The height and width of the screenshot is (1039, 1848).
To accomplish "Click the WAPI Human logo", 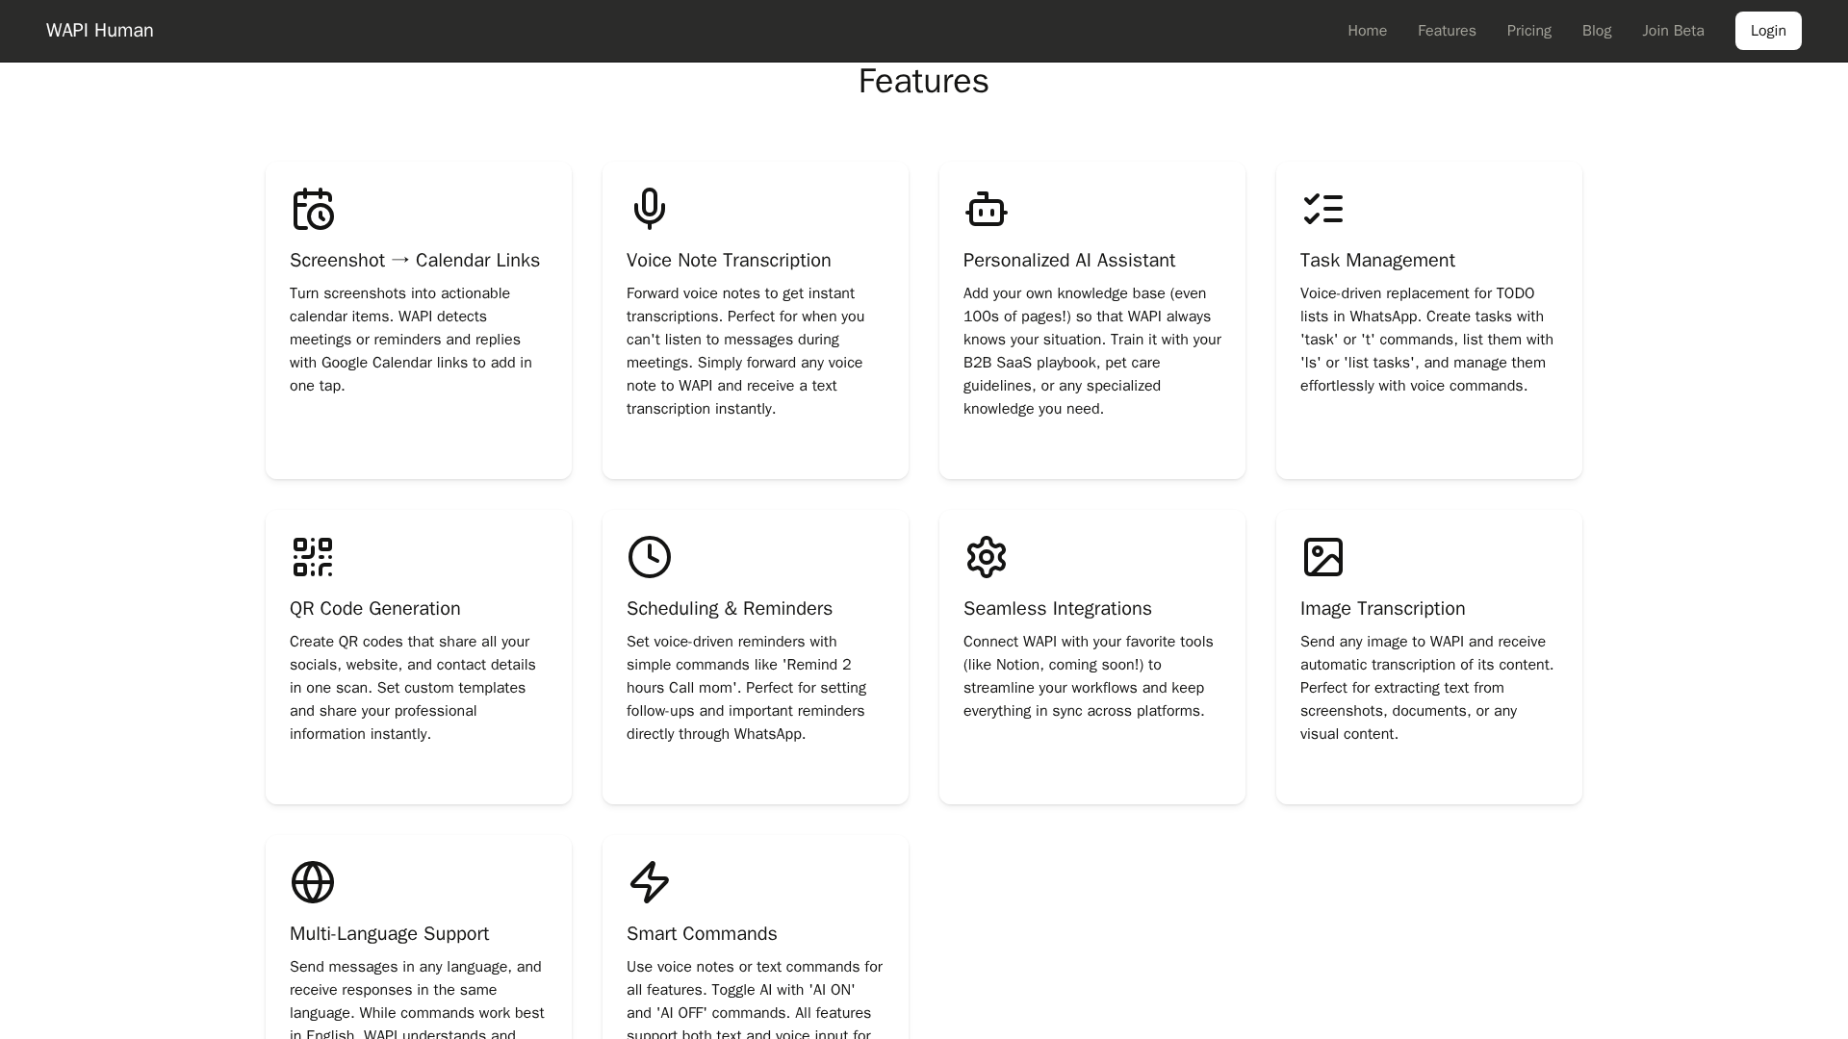I will coord(99,30).
